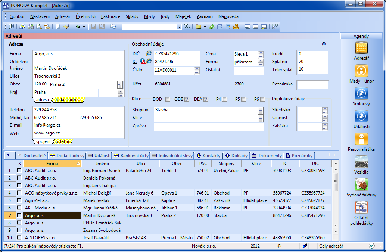Open the Forma příkazem selector button
This screenshot has height=252, width=386.
(x=261, y=62)
